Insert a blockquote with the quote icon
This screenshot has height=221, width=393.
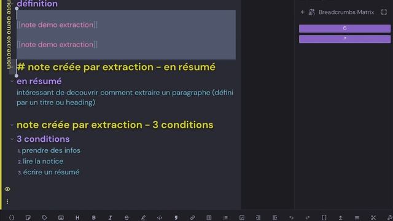[x=176, y=218]
